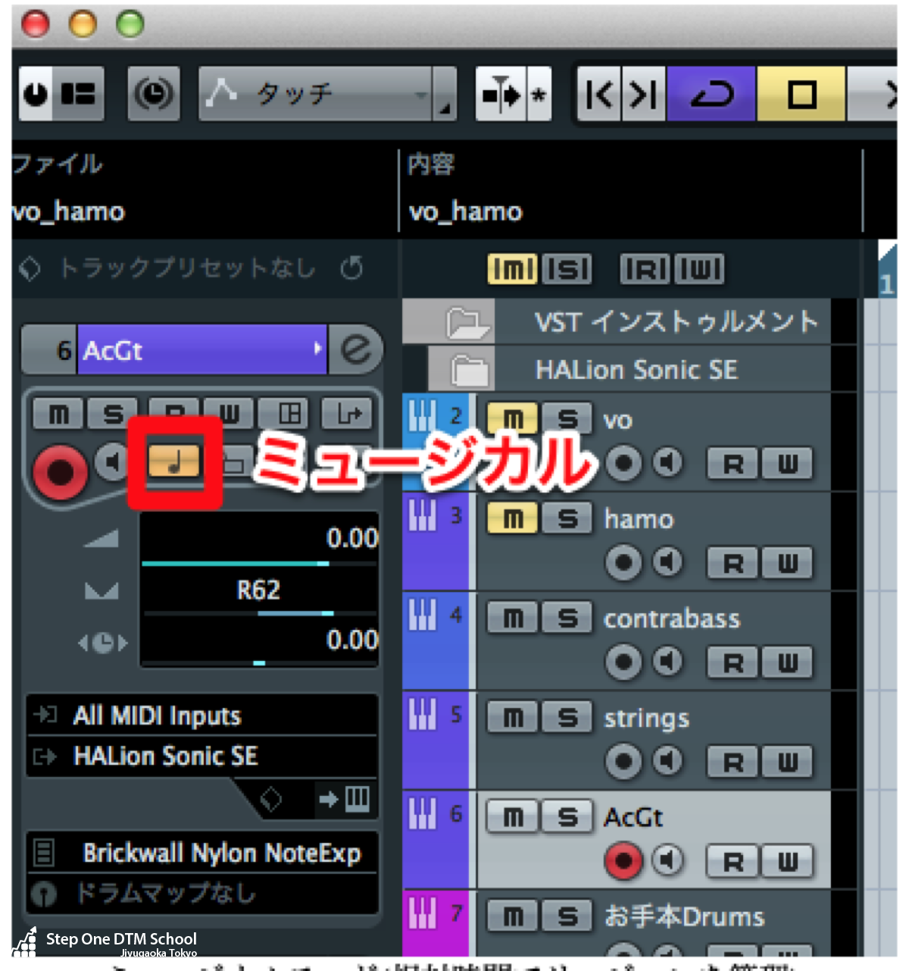Select the HALion Sonic SE output routing
Image resolution: width=909 pixels, height=971 pixels.
[x=202, y=756]
